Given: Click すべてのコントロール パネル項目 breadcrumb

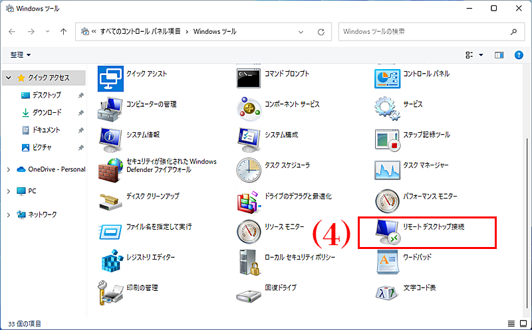Looking at the screenshot, I should coord(140,31).
